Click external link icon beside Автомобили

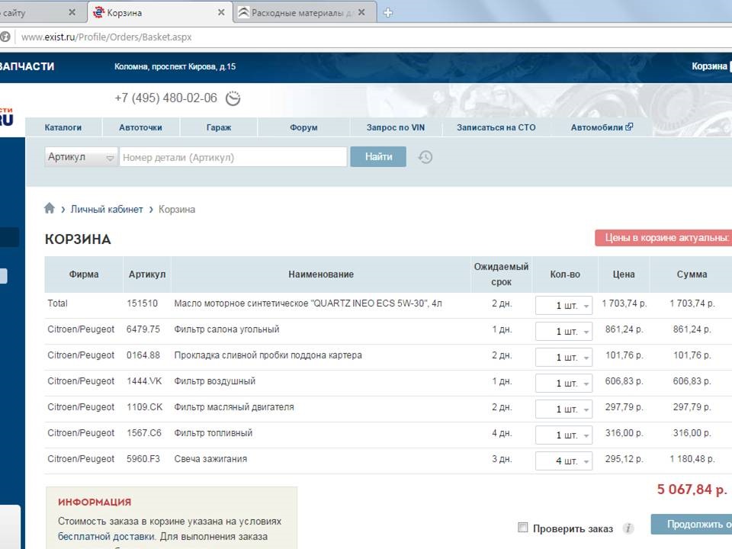pos(629,127)
